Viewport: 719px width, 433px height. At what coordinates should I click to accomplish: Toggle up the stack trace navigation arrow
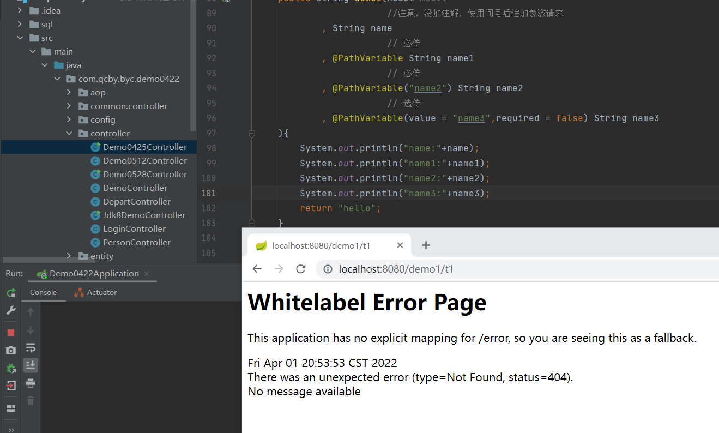click(x=31, y=311)
